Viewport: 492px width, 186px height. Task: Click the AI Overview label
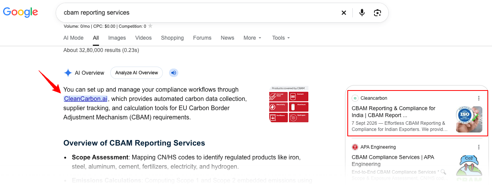point(90,73)
